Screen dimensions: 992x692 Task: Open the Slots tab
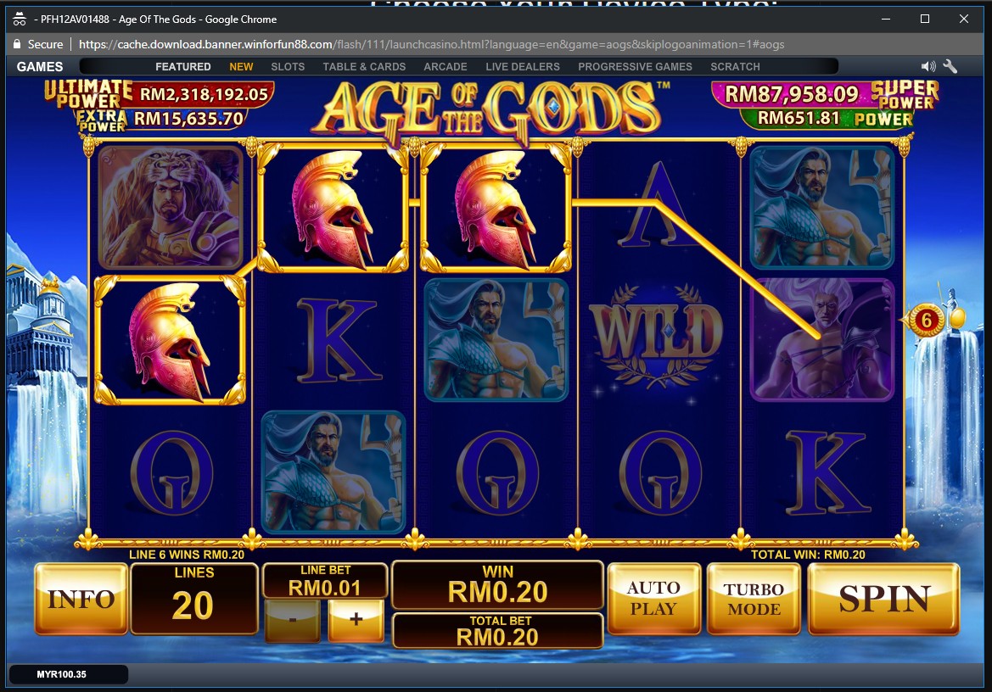[x=288, y=66]
